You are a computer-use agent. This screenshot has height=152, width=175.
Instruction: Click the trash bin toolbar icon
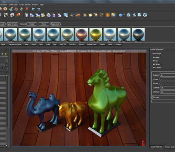point(26,15)
